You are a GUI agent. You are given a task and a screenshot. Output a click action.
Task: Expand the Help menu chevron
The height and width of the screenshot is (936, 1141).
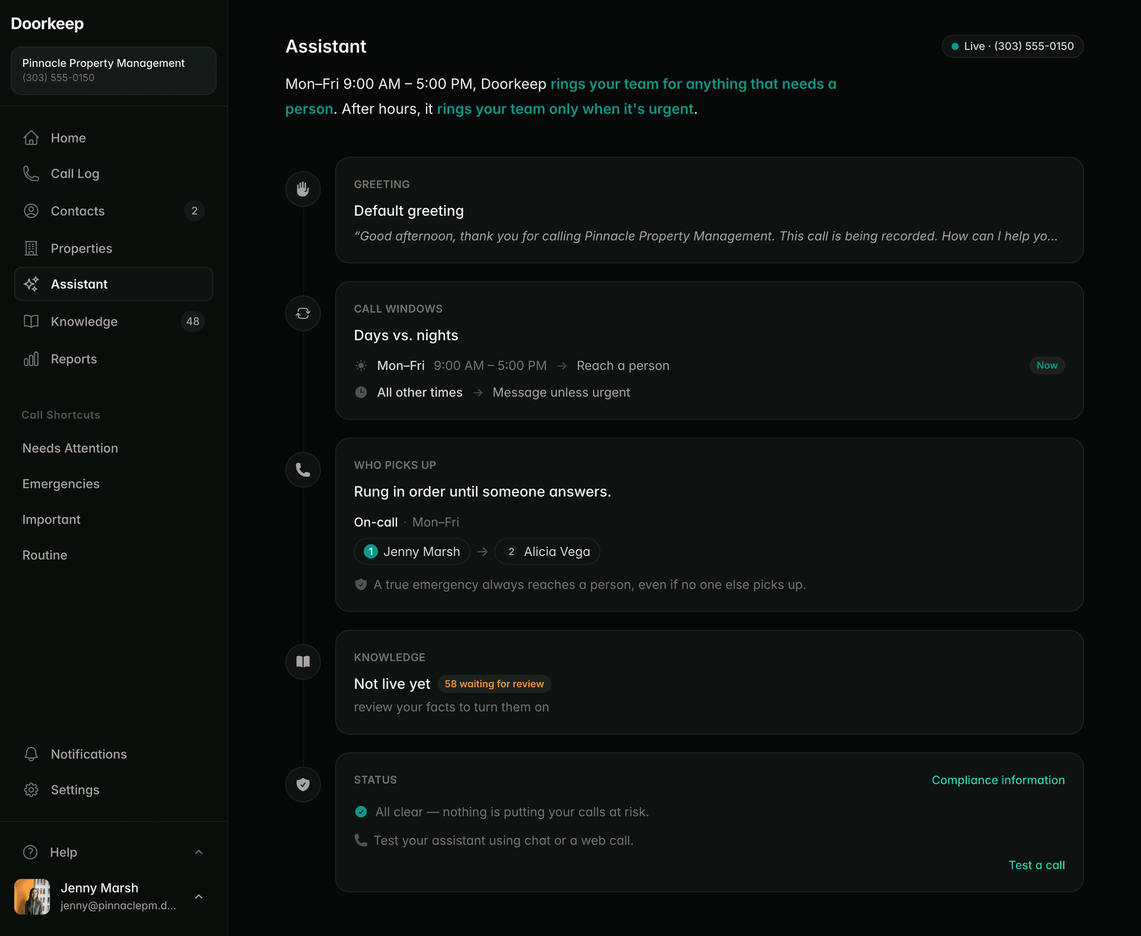(x=199, y=852)
